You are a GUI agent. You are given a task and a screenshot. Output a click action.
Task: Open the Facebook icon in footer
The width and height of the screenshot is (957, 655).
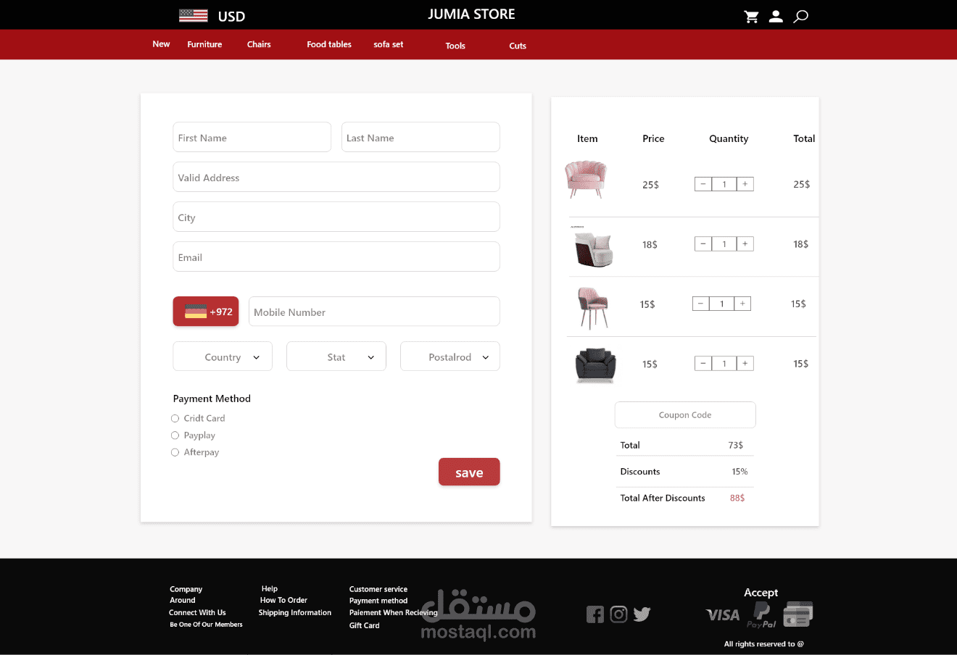point(594,614)
